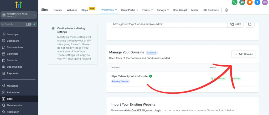Screen dimensions: 269x115
Task: Click the Import Your Existing Website heading
Action: pyautogui.click(x=133, y=104)
